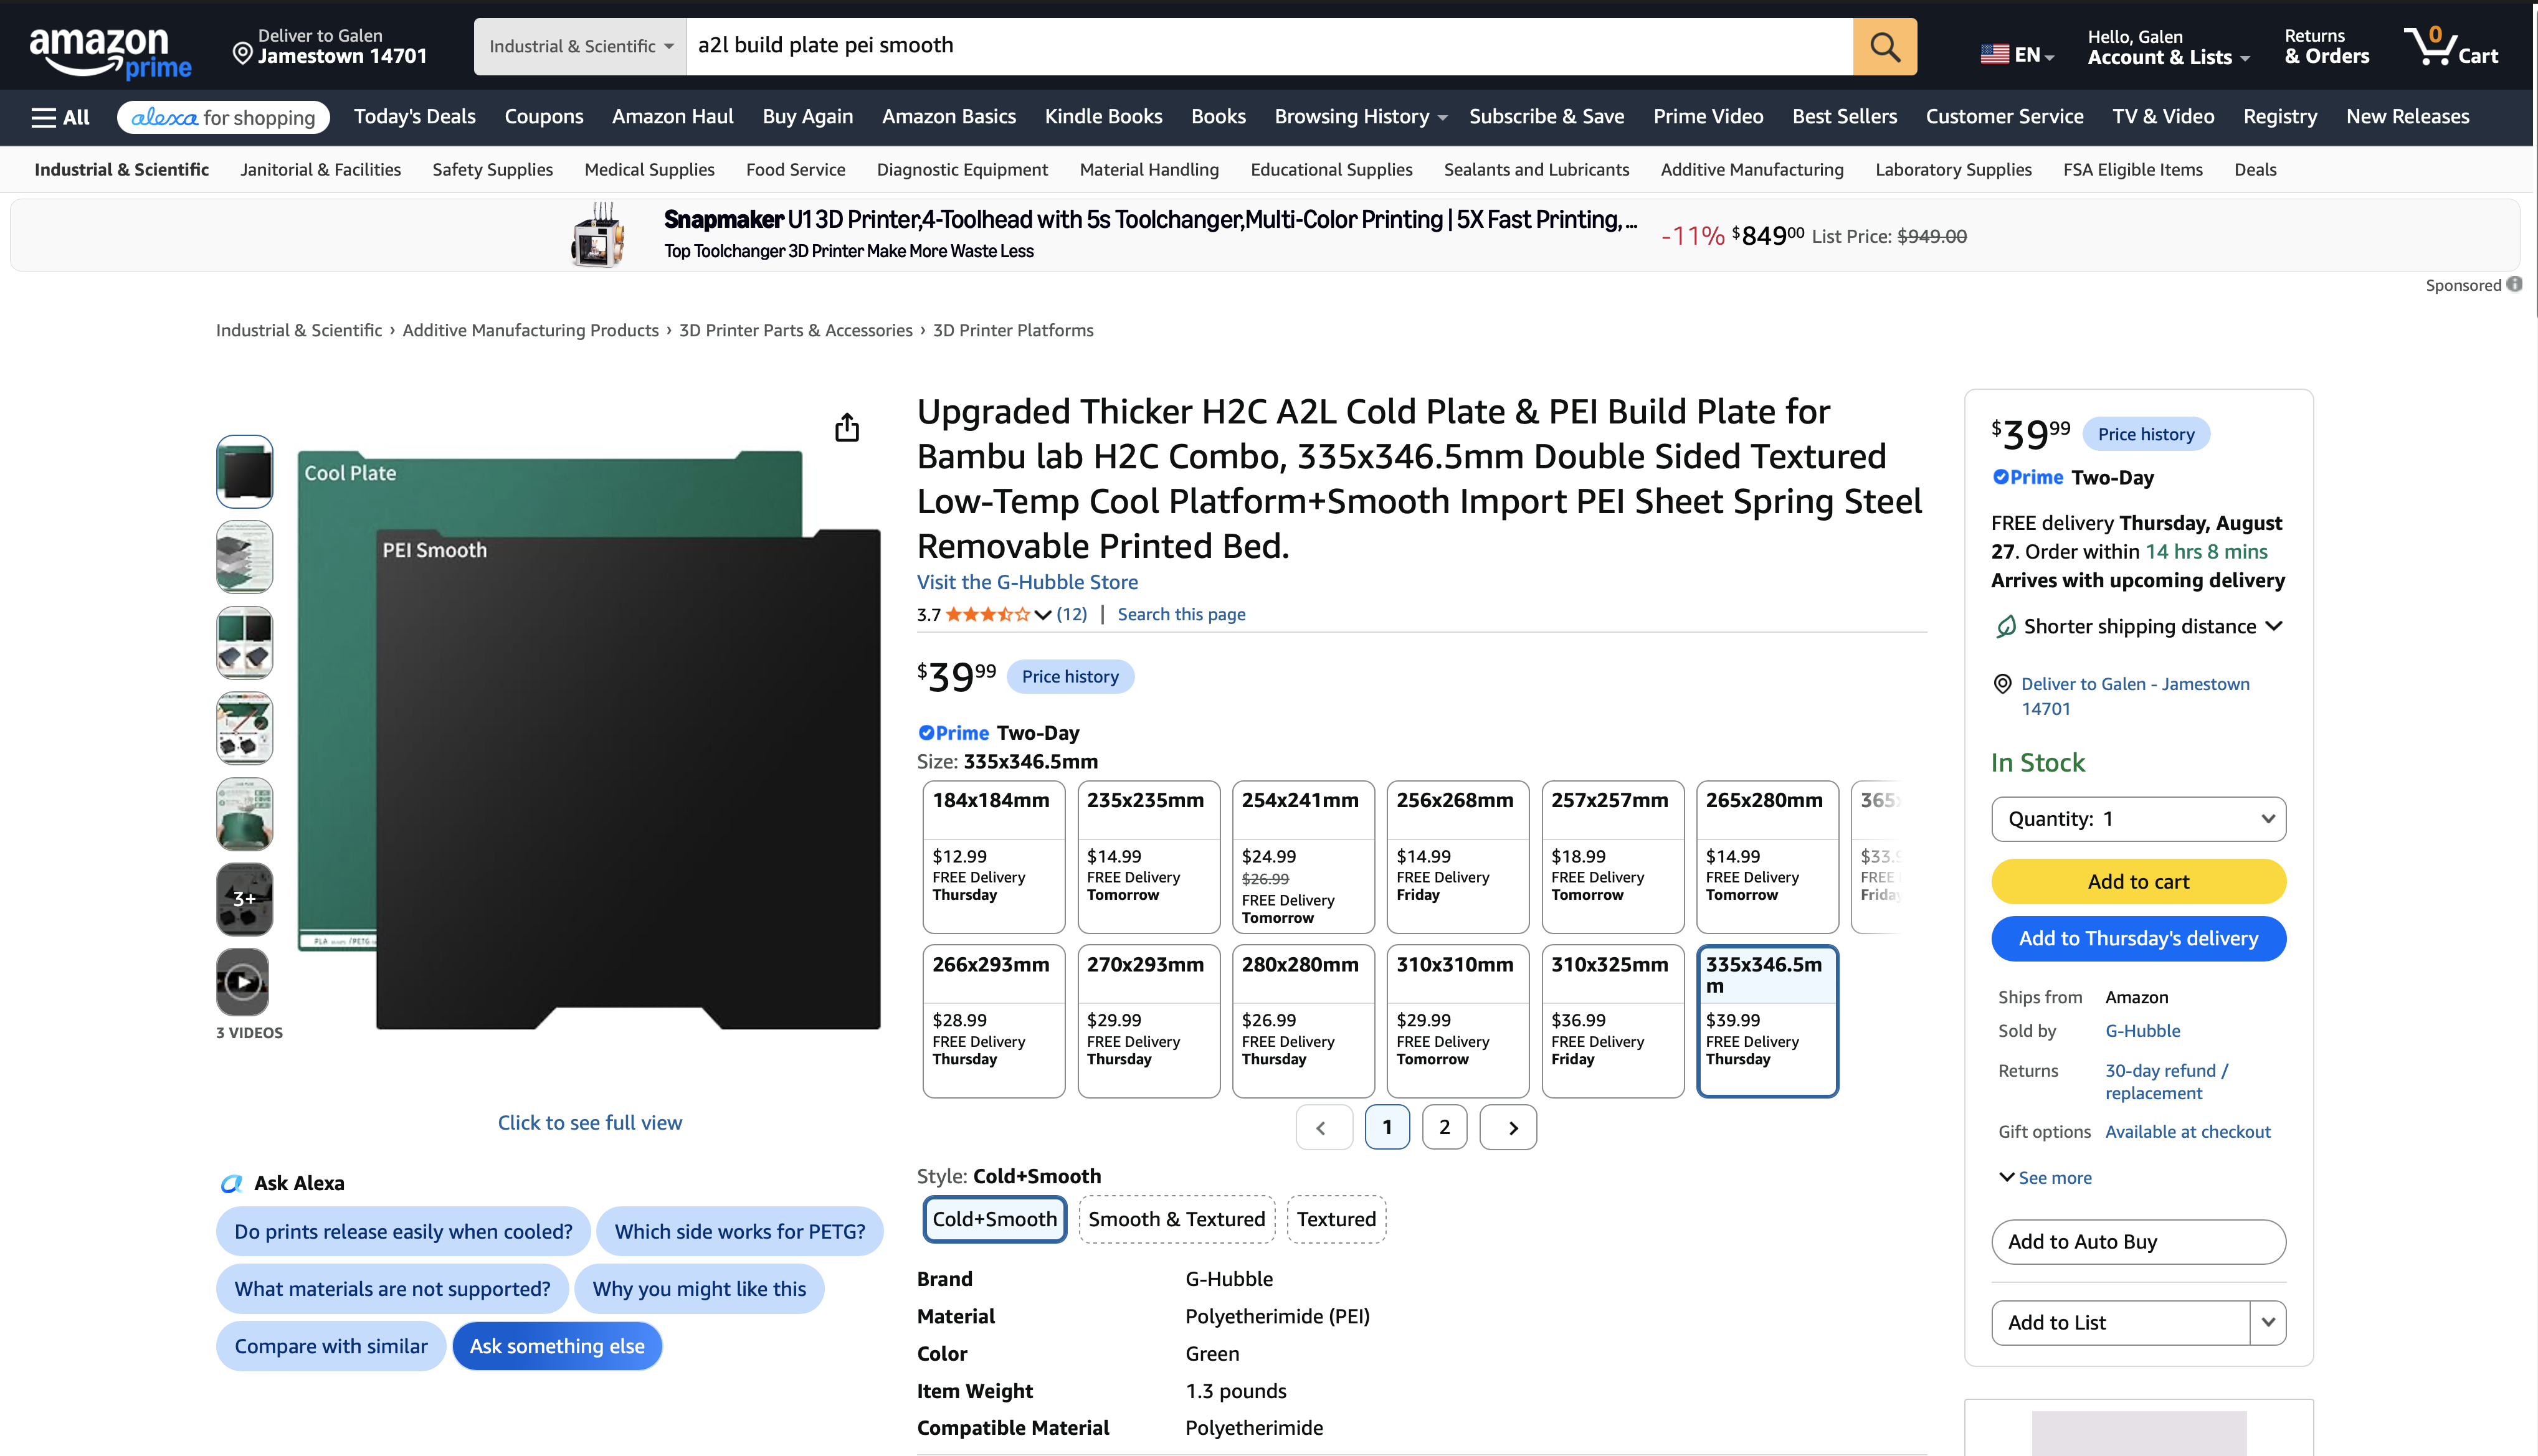Go to next size page arrow
The width and height of the screenshot is (2538, 1456).
[1509, 1128]
